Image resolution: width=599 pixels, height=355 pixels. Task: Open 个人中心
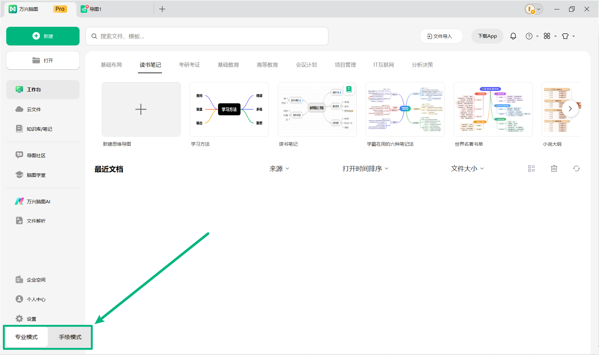pos(43,299)
